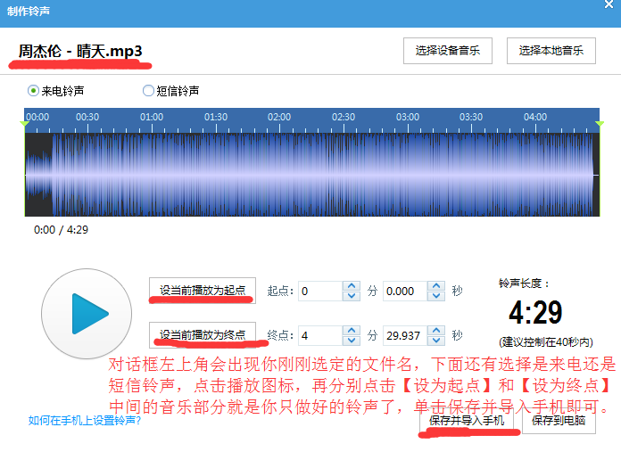Decrease the end point minutes value

coord(352,341)
